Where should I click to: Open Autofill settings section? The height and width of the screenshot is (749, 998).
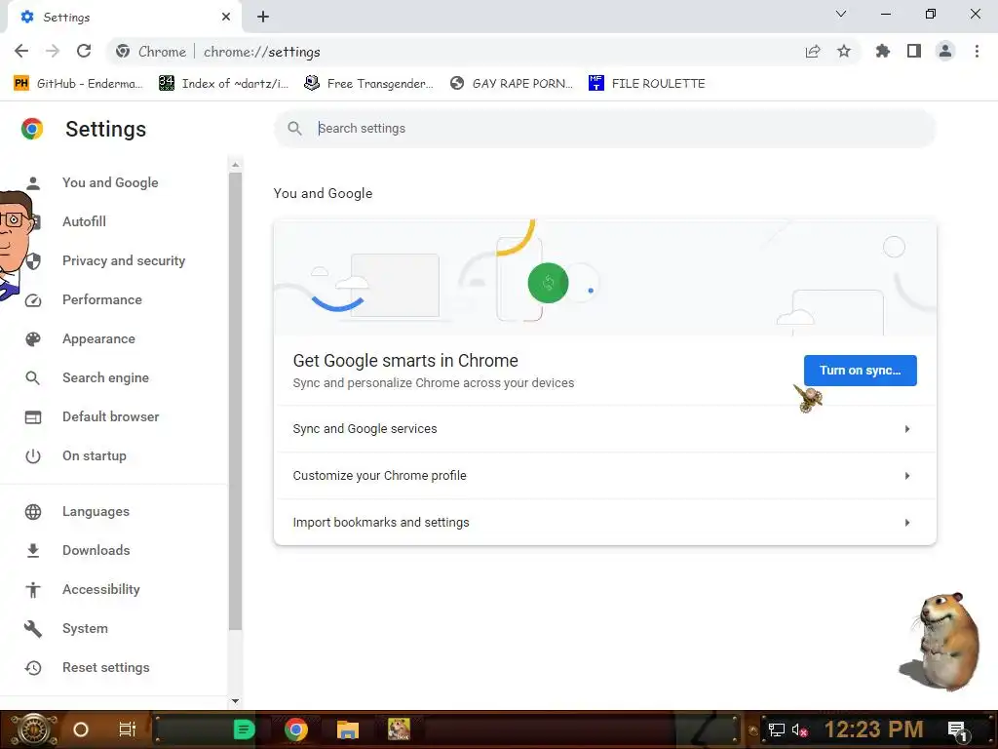click(x=84, y=221)
